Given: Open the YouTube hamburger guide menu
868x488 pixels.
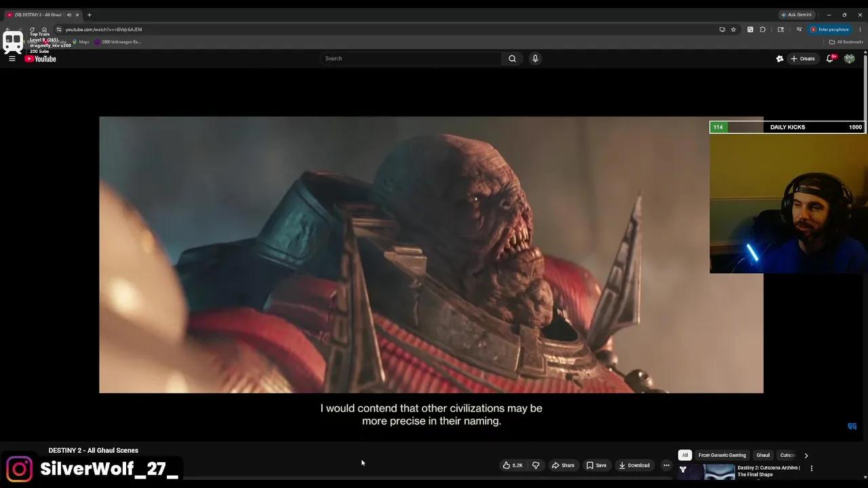Looking at the screenshot, I should (x=12, y=59).
